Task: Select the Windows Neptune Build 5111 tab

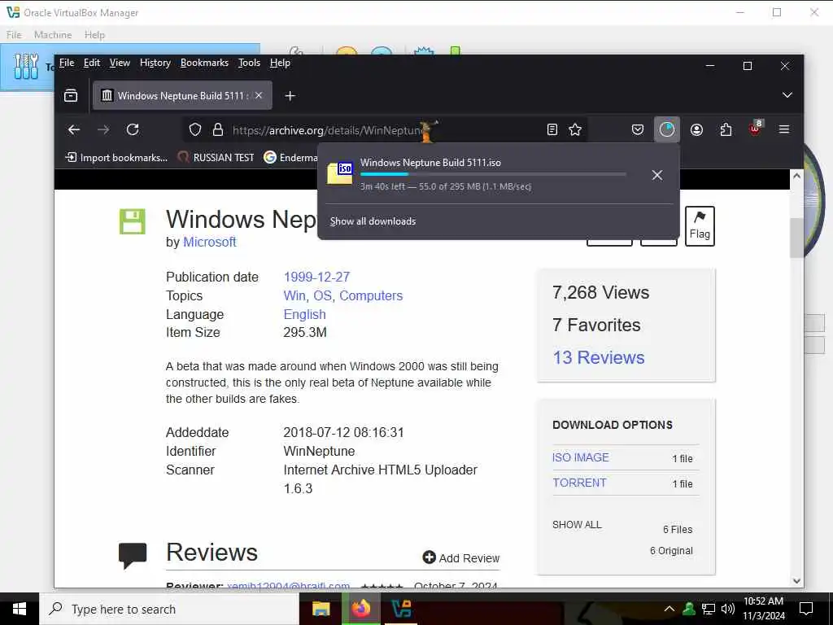Action: 182,96
